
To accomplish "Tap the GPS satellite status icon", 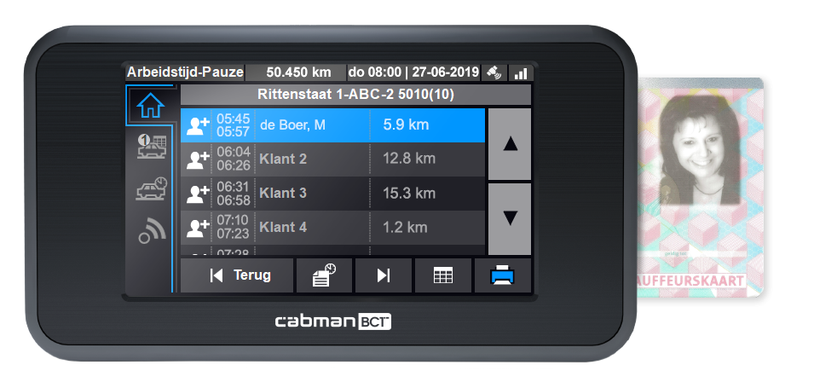I will [x=494, y=72].
